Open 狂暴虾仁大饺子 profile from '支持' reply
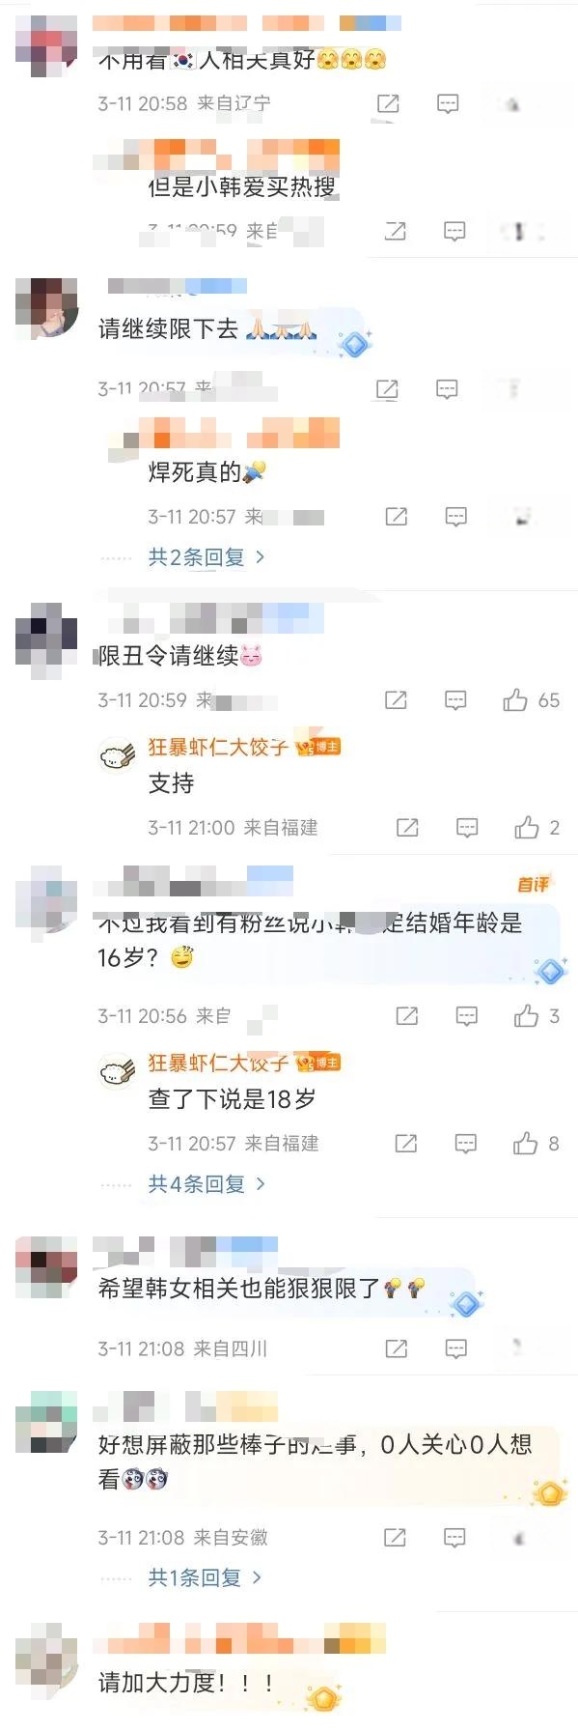The height and width of the screenshot is (1731, 578). pyautogui.click(x=217, y=747)
